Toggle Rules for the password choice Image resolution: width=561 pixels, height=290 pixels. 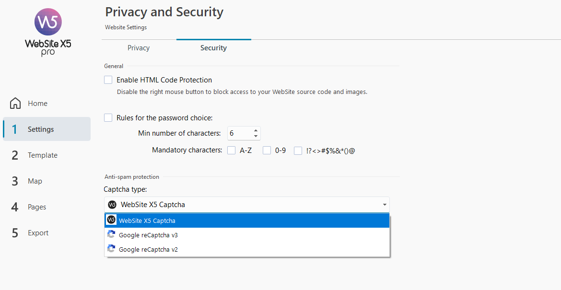pos(108,118)
